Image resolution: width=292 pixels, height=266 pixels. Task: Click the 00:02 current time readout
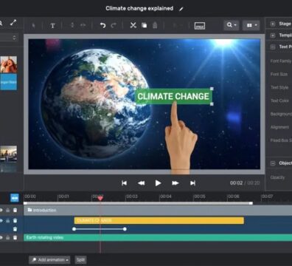click(x=236, y=183)
